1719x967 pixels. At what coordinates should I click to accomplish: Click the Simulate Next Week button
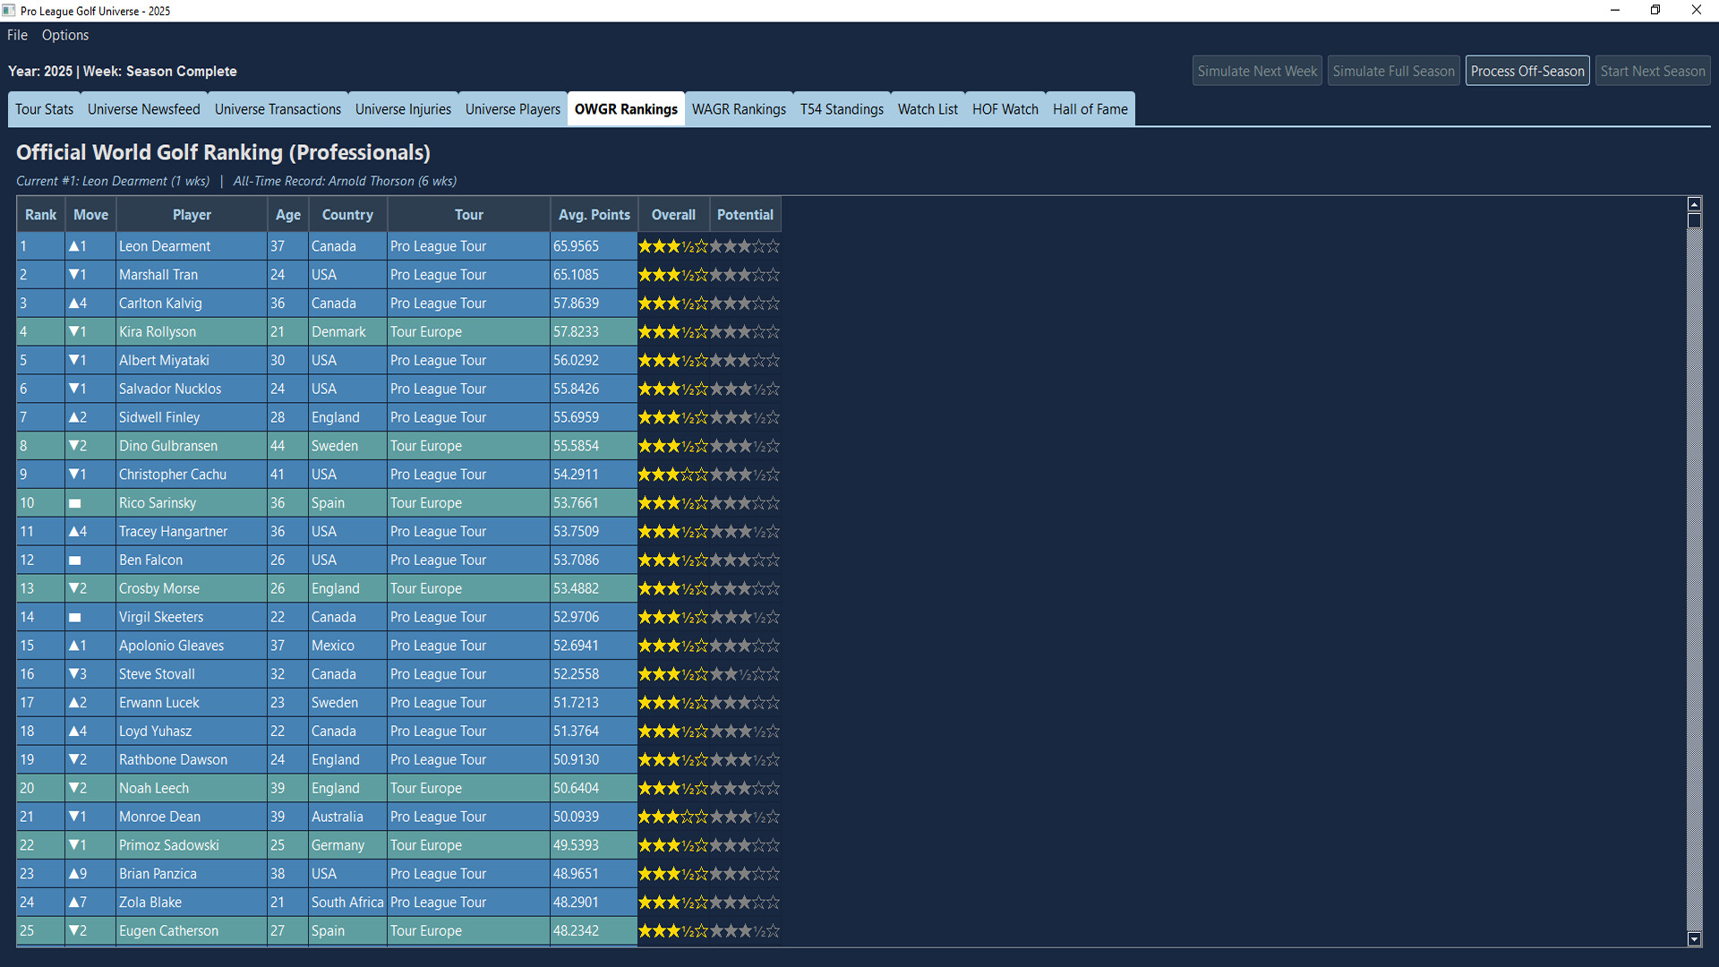[1256, 70]
